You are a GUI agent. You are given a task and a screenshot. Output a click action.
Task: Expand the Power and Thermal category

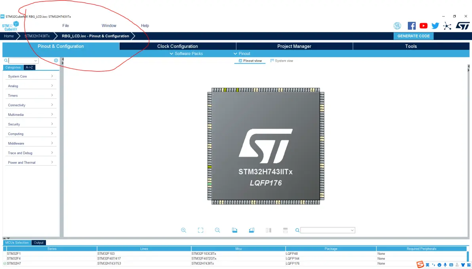click(31, 163)
